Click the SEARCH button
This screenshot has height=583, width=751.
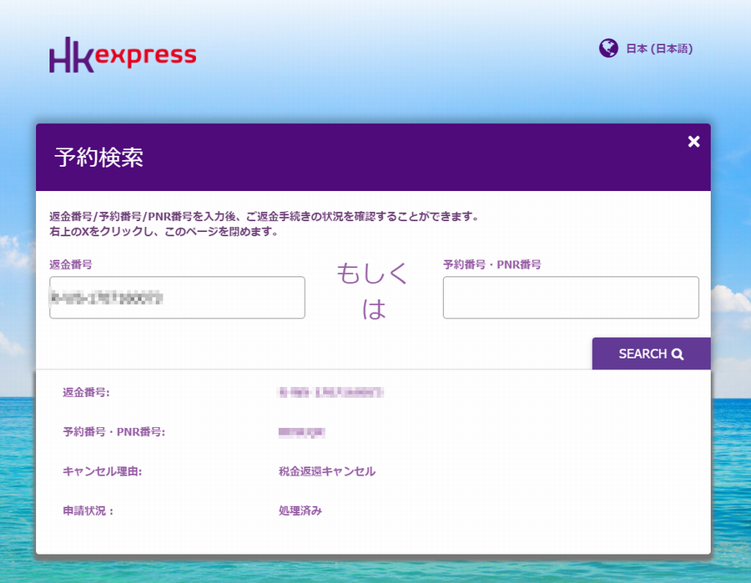click(x=652, y=354)
